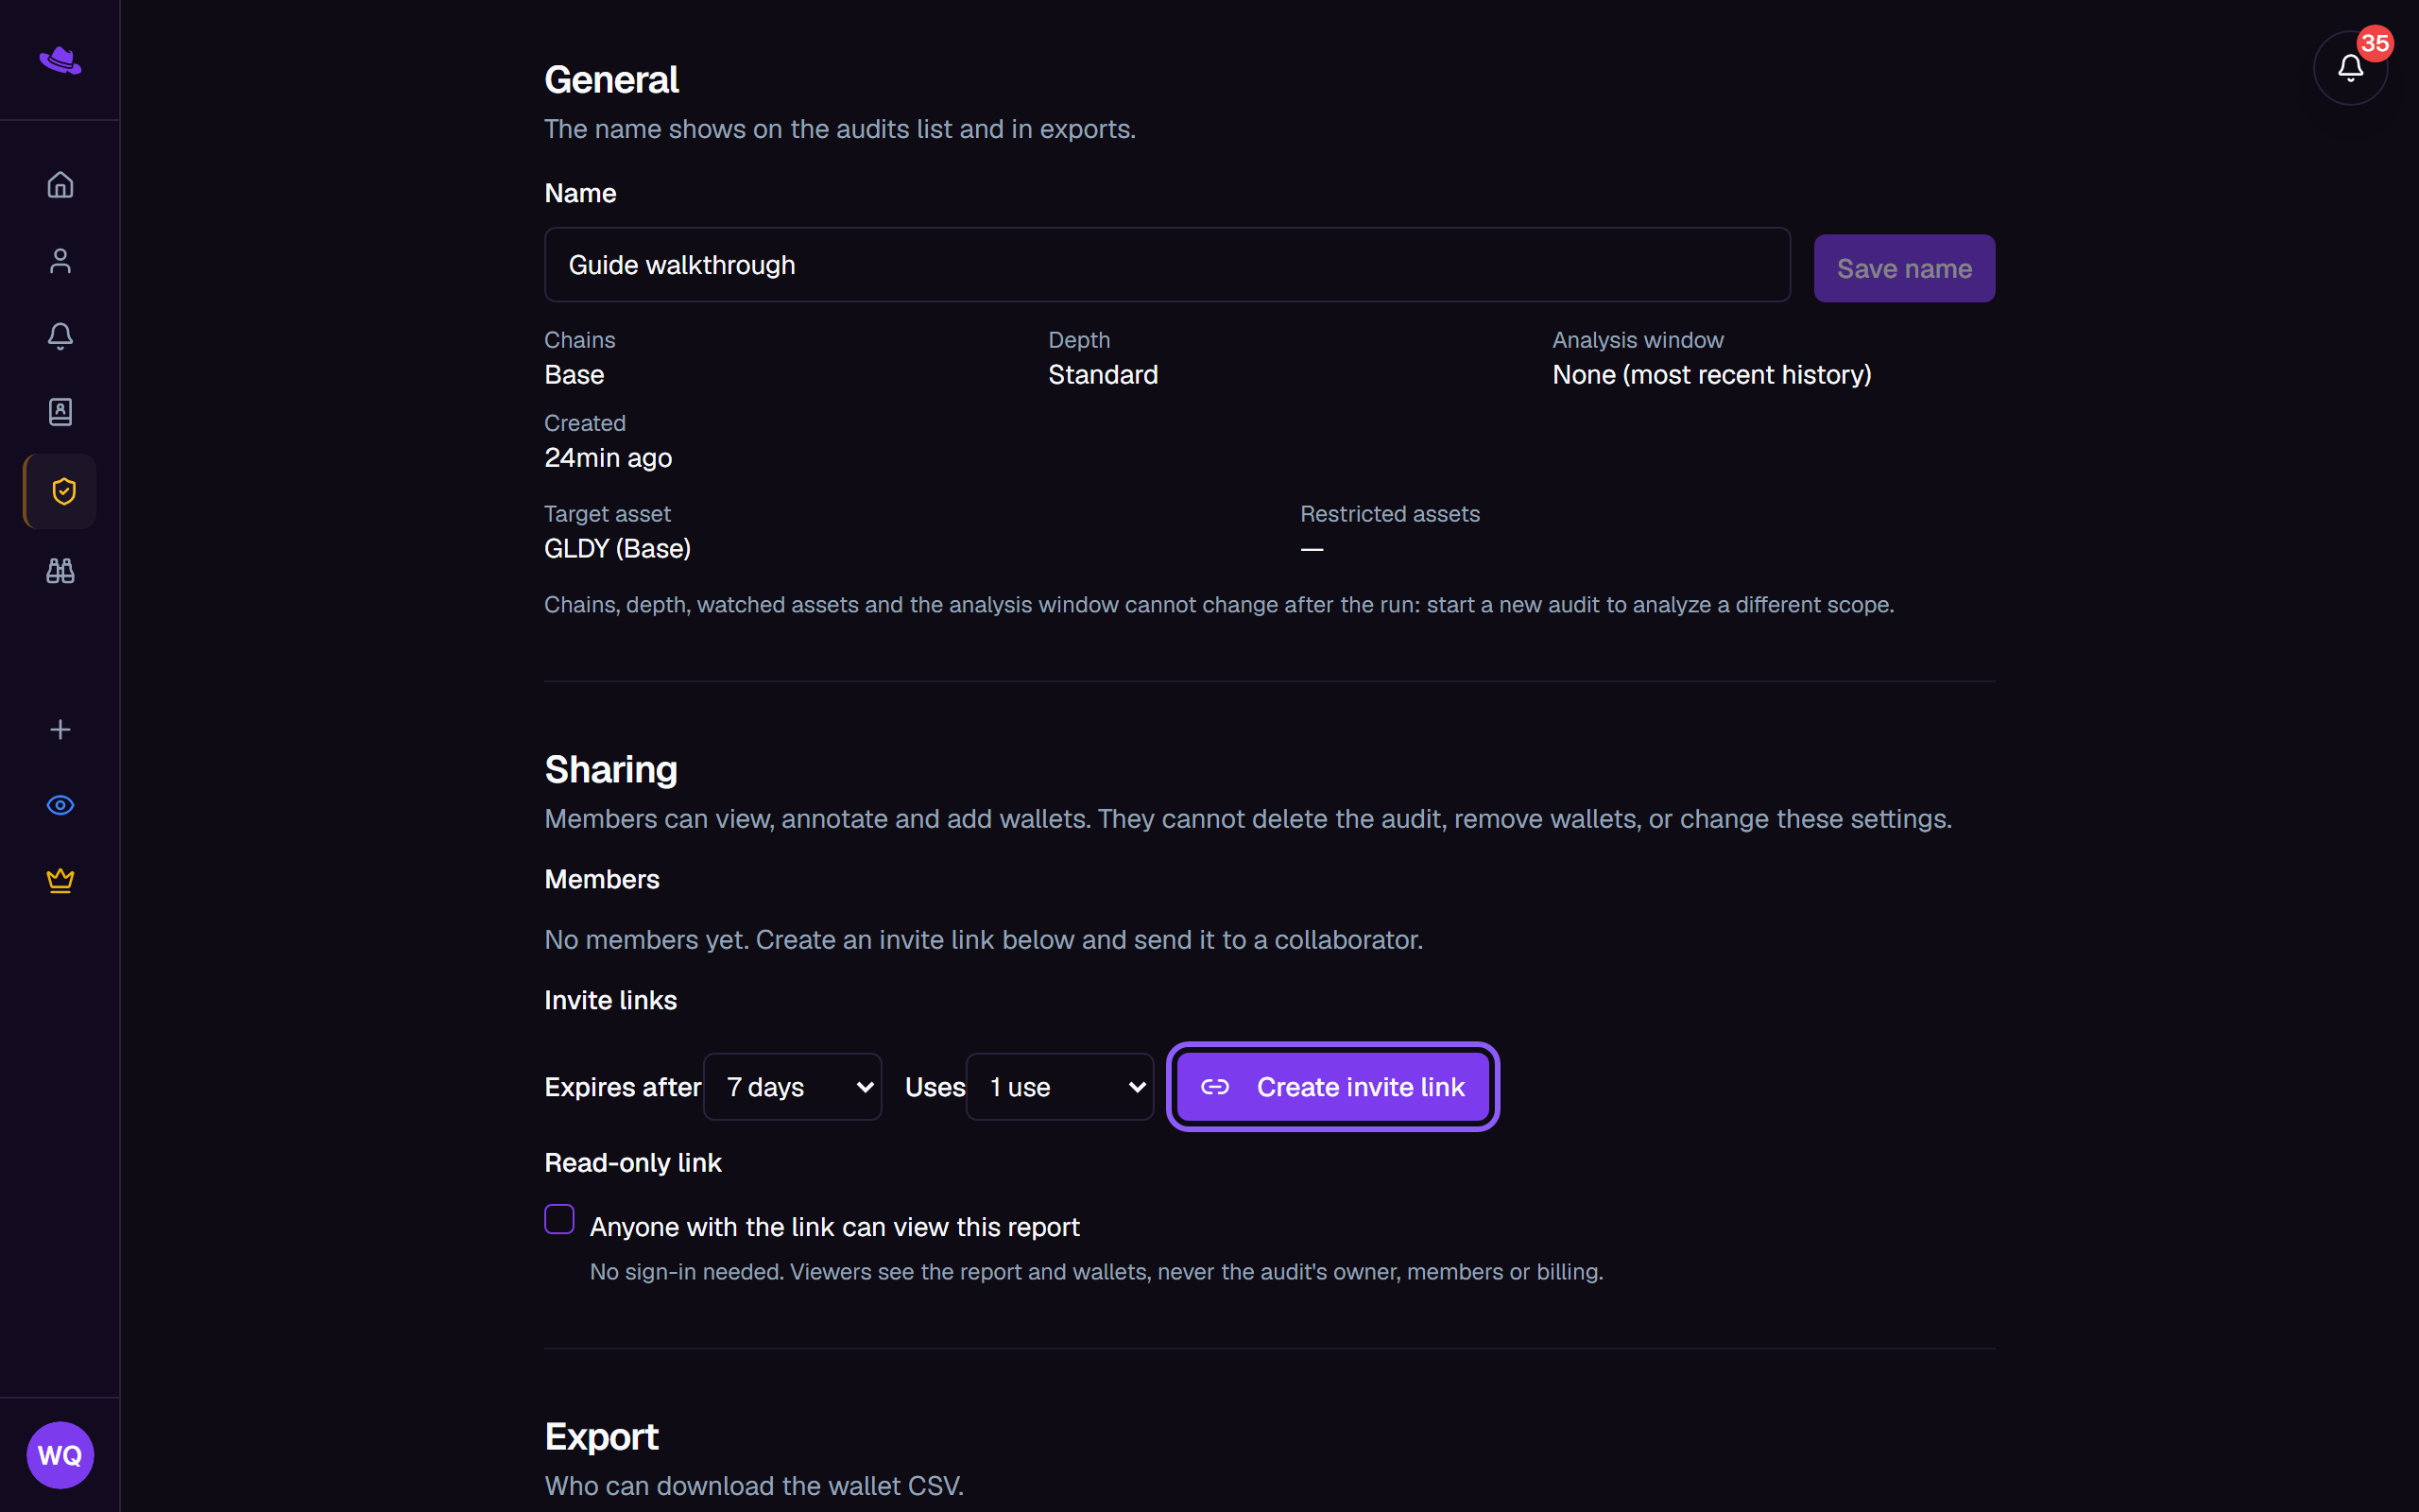Click the 'Invite links' label
The image size is (2419, 1512).
(x=609, y=1000)
